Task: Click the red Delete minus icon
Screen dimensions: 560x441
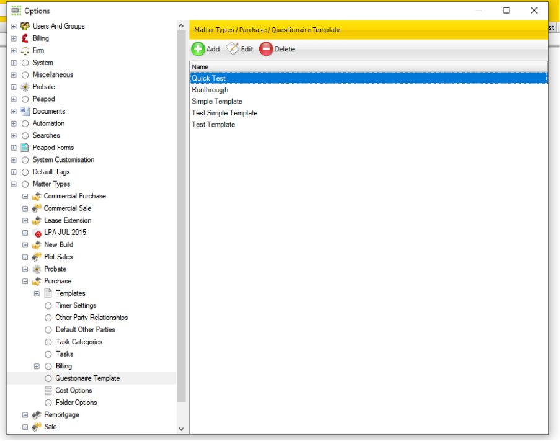Action: tap(266, 49)
